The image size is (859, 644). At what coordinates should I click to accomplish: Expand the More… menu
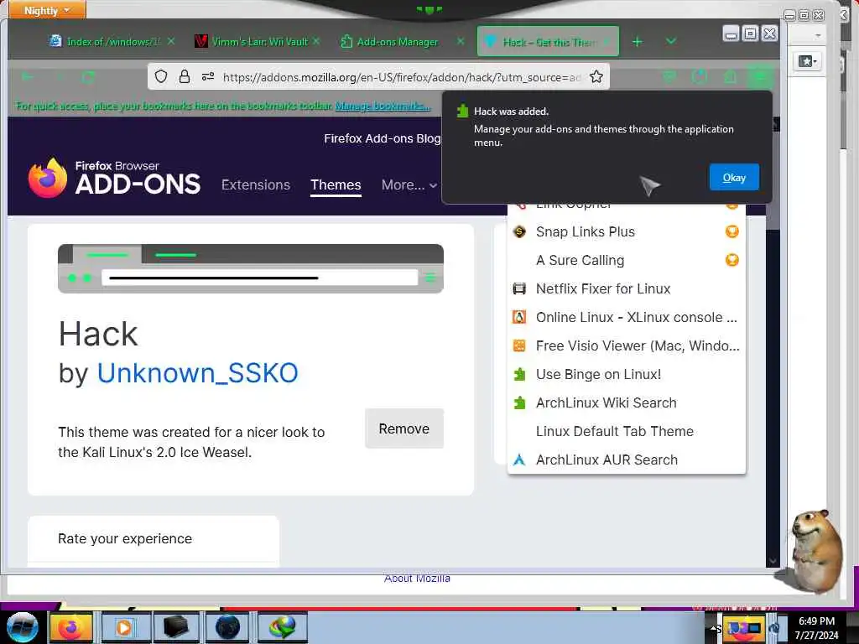click(x=409, y=185)
